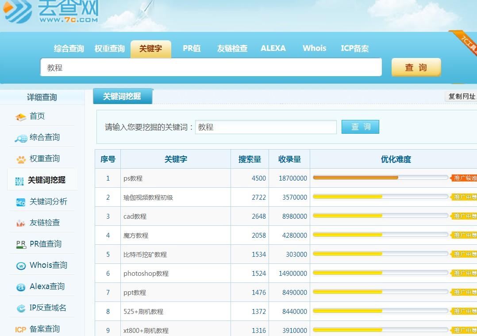Click the Alexa icon in sidebar
477x336 pixels.
click(21, 287)
